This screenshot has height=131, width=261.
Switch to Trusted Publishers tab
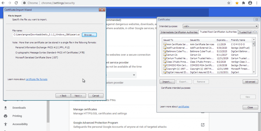click(245, 32)
